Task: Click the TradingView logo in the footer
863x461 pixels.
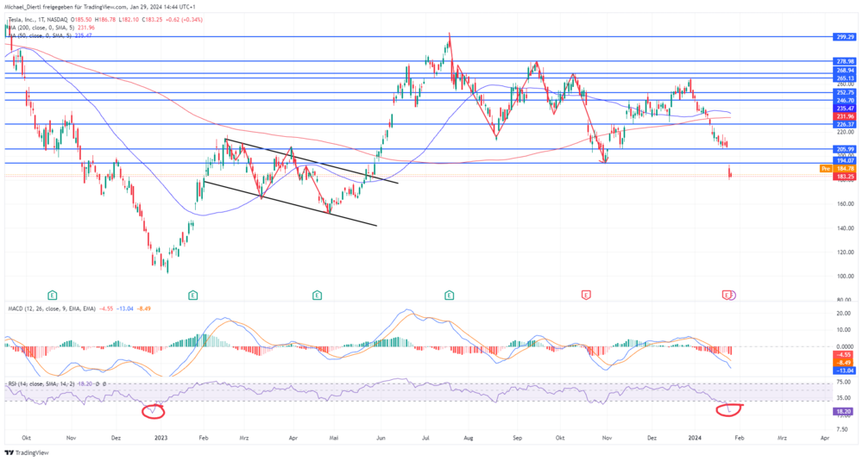Action: (27, 452)
